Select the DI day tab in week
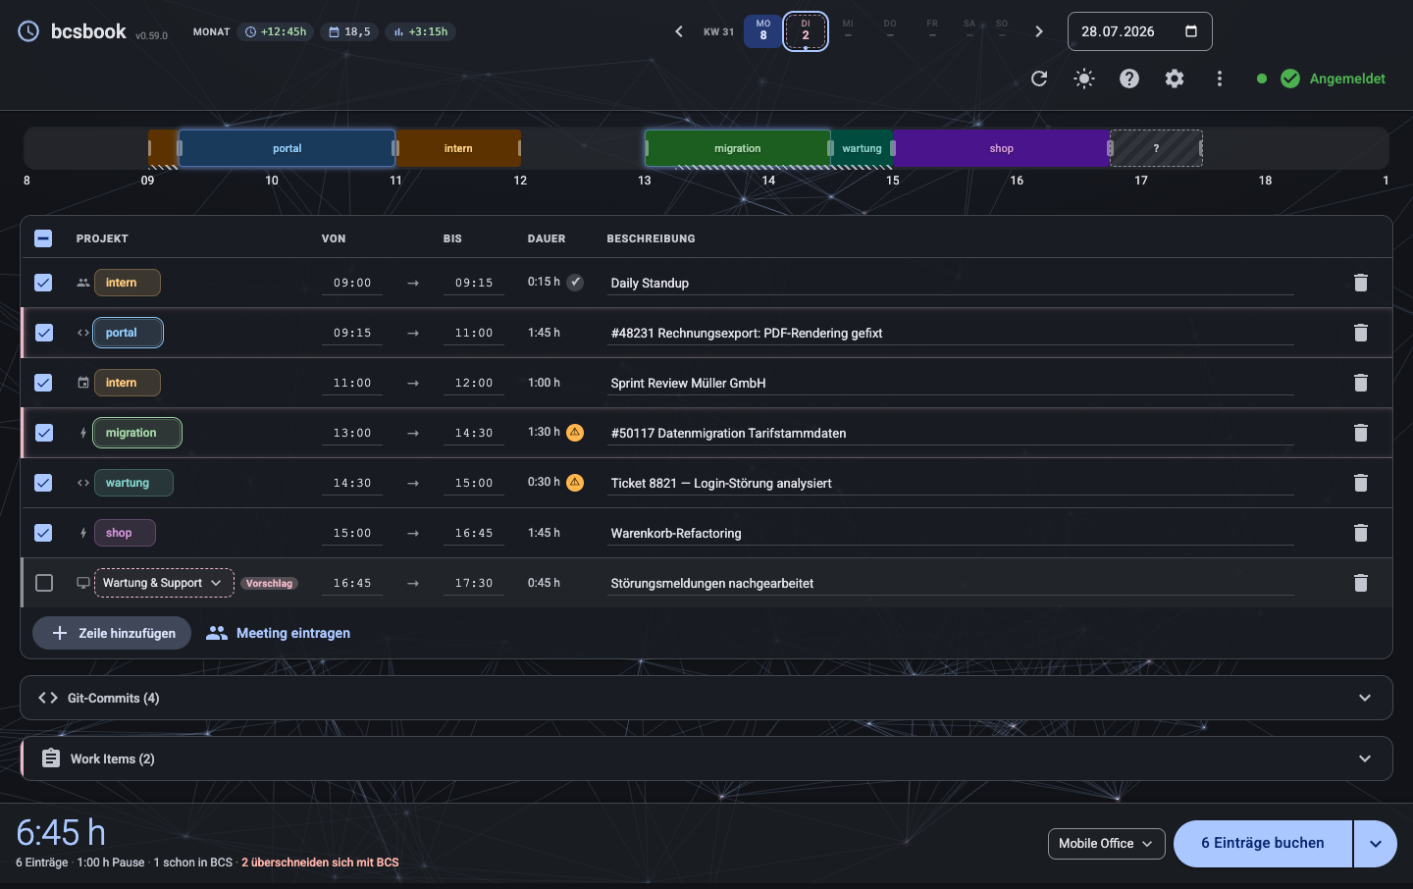Image resolution: width=1413 pixels, height=889 pixels. [806, 31]
